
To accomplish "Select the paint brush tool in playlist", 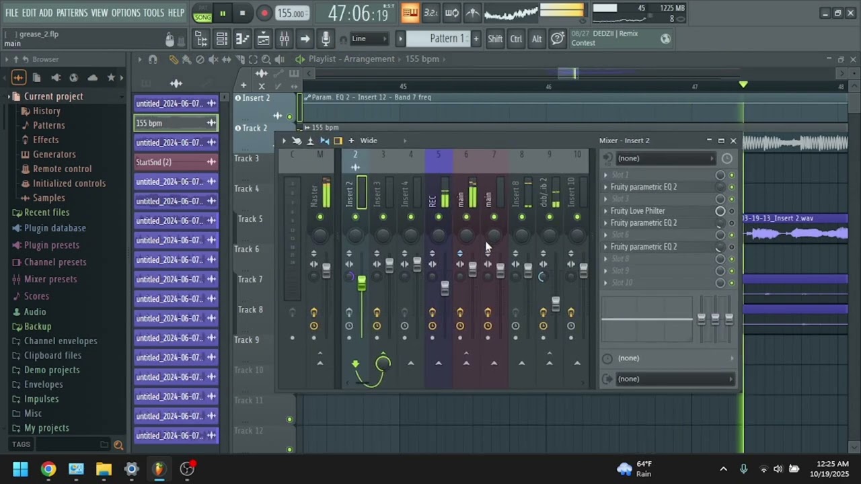I will tap(186, 60).
